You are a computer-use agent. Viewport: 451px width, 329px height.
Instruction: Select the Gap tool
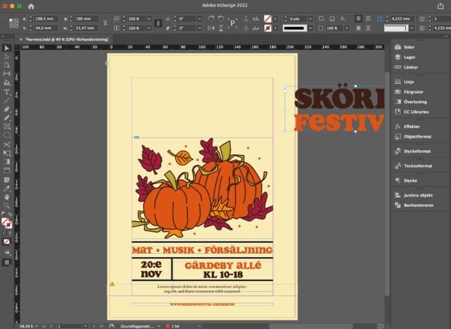tap(6, 74)
